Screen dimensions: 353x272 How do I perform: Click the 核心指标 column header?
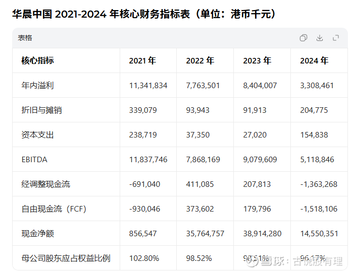pos(37,60)
